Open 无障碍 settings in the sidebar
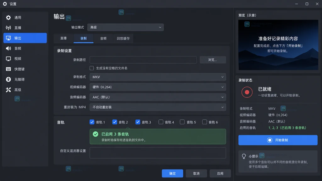Viewport: 322px width, 181px height. pyautogui.click(x=25, y=80)
